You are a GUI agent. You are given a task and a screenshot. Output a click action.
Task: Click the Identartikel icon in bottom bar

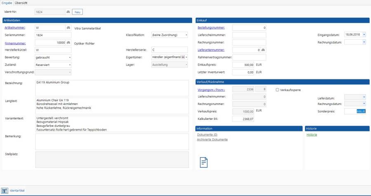(x=5, y=191)
